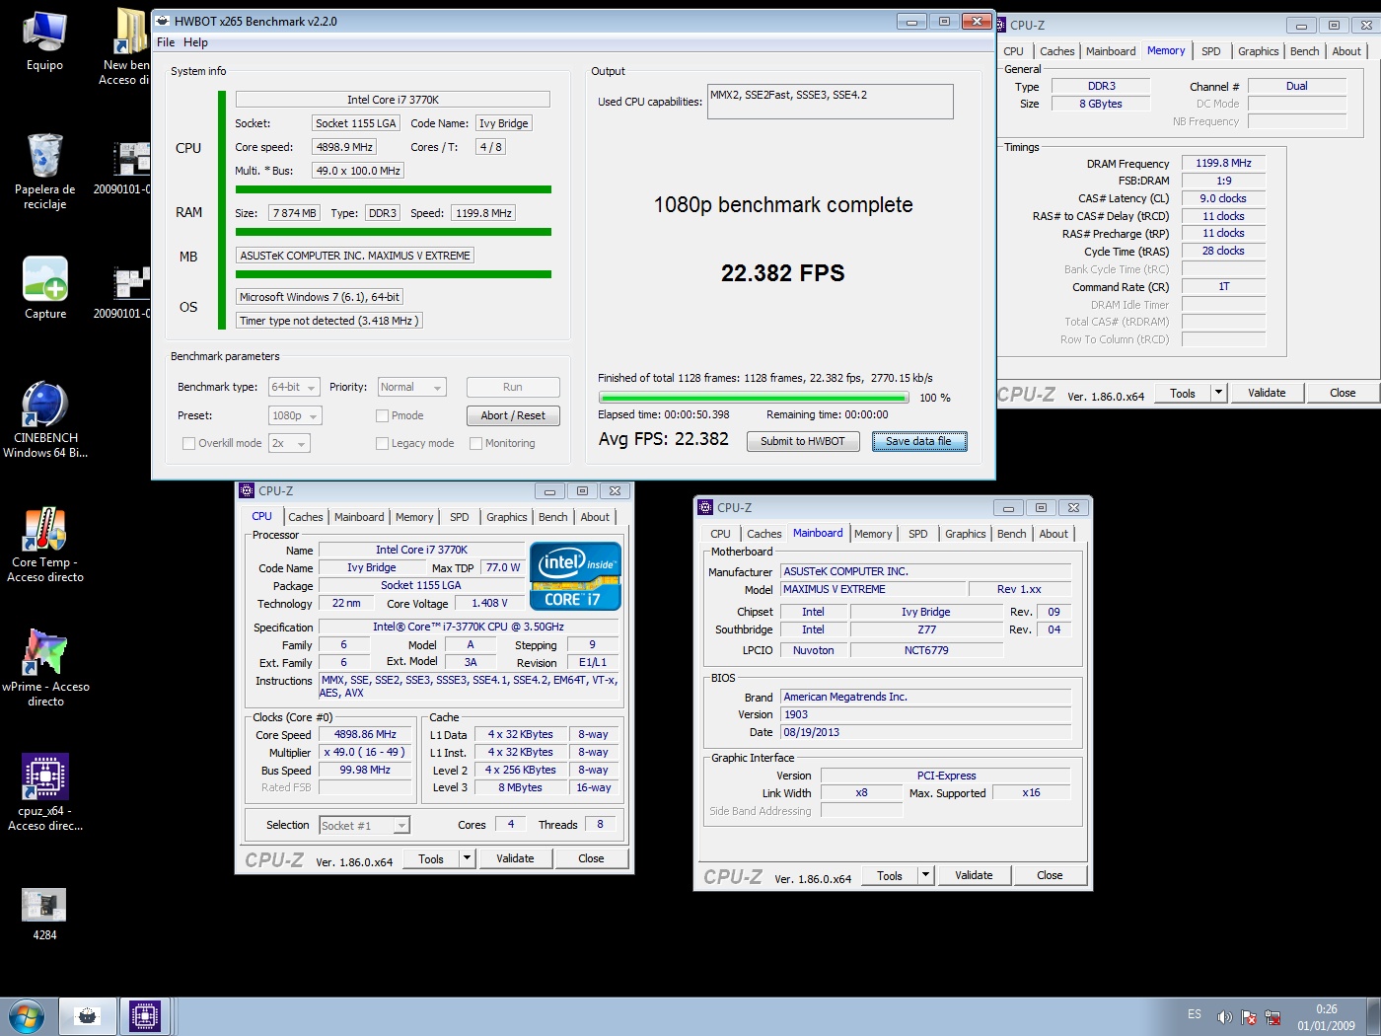Screen dimensions: 1381x1036
Task: Switch to About tab in CPU-Z Mainboard window
Action: [x=1054, y=534]
